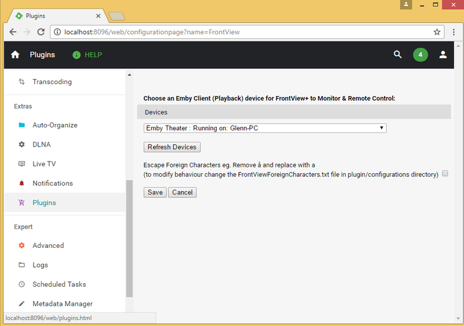
Task: Click the Cancel button
Action: [x=182, y=192]
